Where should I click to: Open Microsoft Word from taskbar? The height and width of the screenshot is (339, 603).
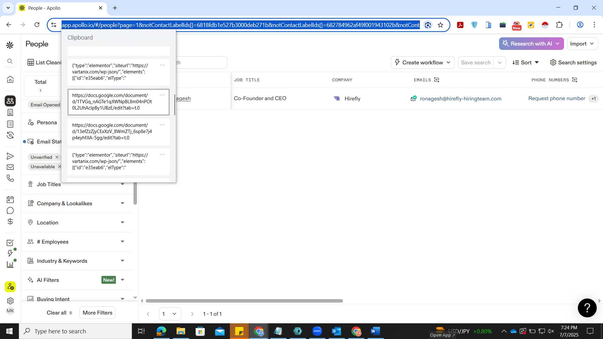tap(375, 331)
